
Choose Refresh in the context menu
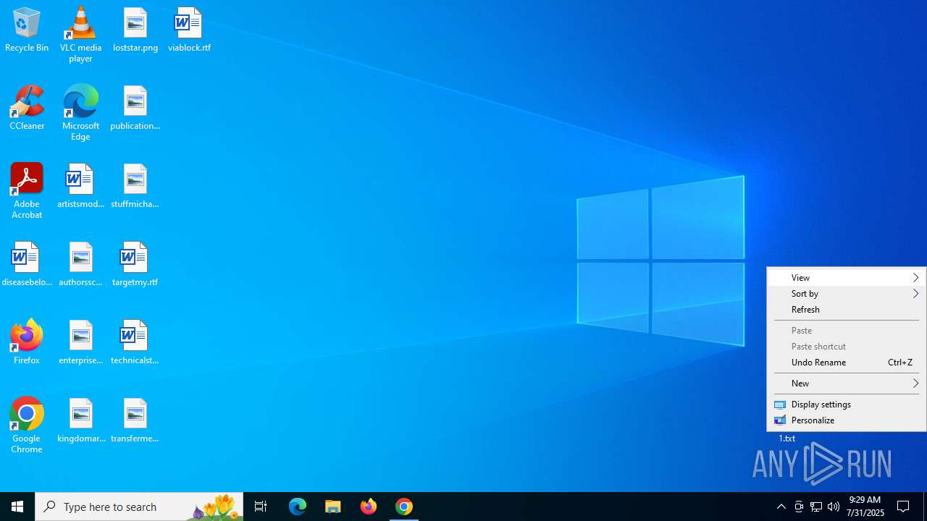tap(847, 310)
